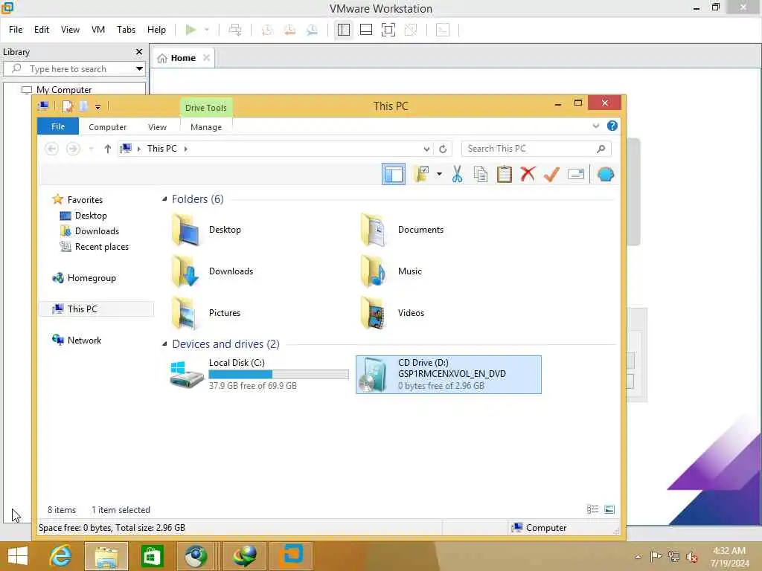Select Local Disk (C:) drive

click(258, 375)
